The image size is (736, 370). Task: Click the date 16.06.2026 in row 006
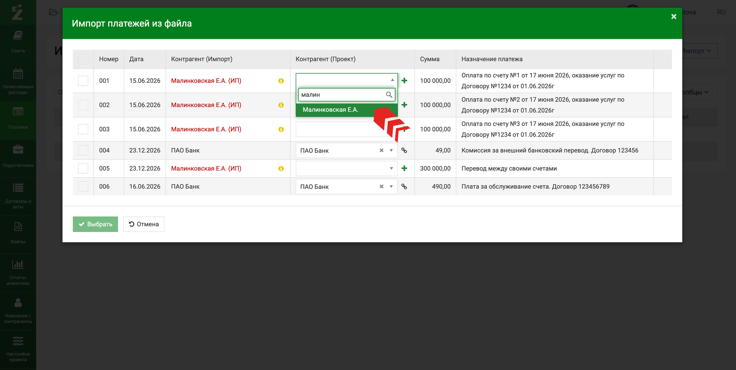145,187
